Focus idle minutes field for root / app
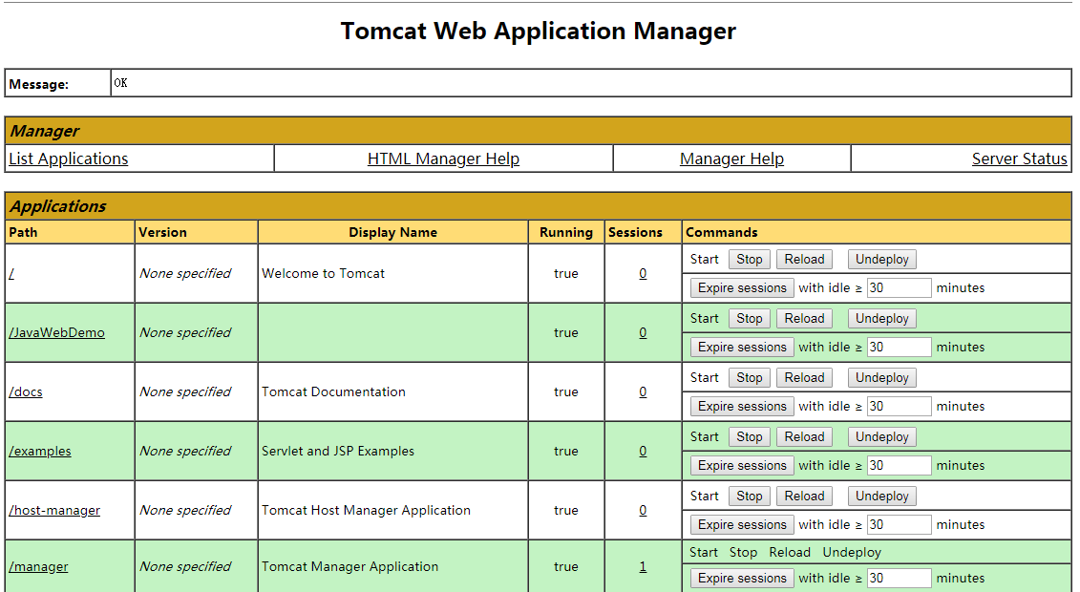The image size is (1080, 592). [899, 287]
